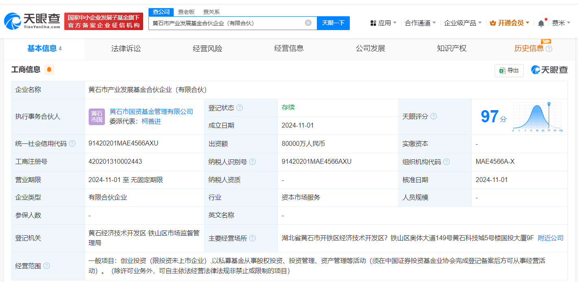Open 黄石市国资基金管理有限公司 link
This screenshot has height=282, width=578.
tap(151, 111)
